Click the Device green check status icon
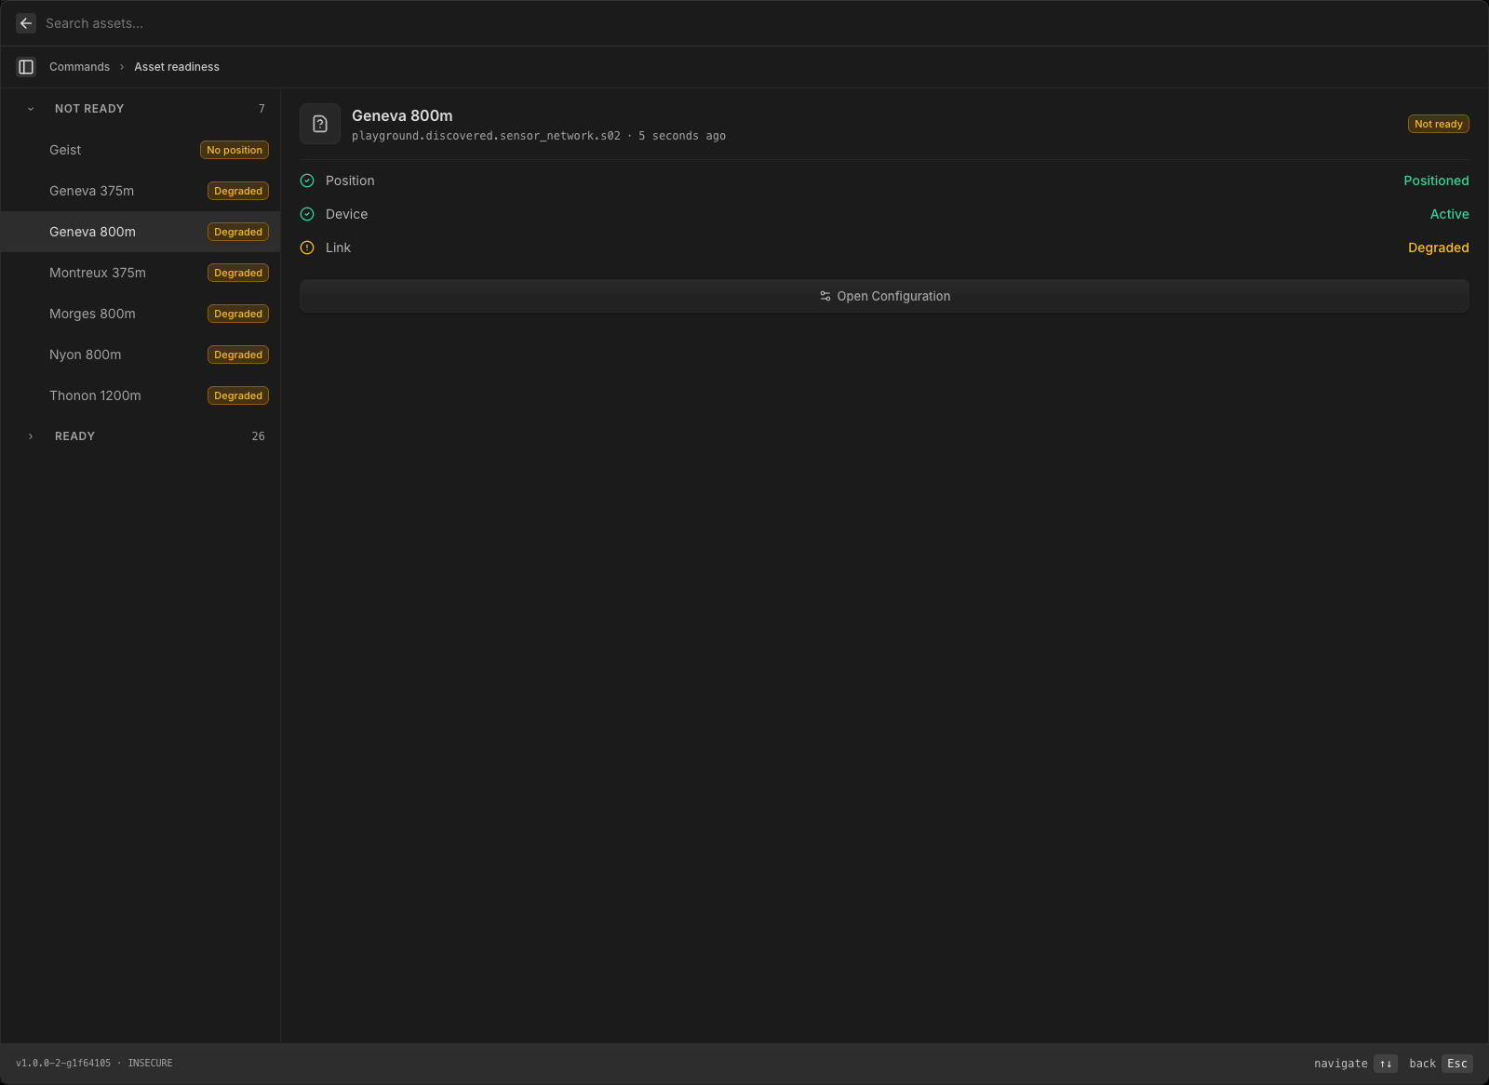This screenshot has height=1085, width=1489. [307, 214]
